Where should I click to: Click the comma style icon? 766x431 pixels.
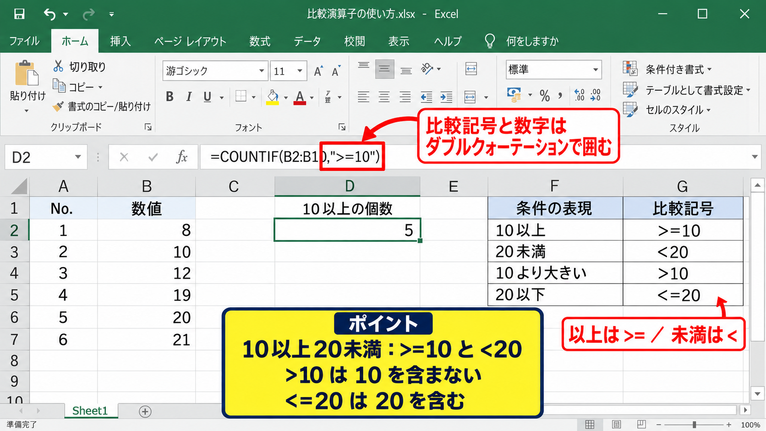[560, 96]
